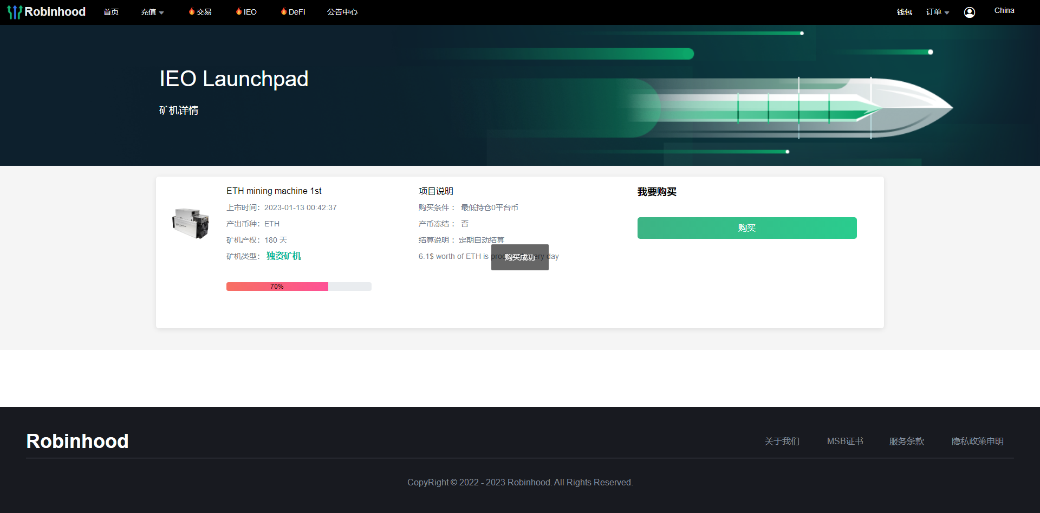Open the user account profile icon
Screen dimensions: 1040x513
pyautogui.click(x=970, y=12)
